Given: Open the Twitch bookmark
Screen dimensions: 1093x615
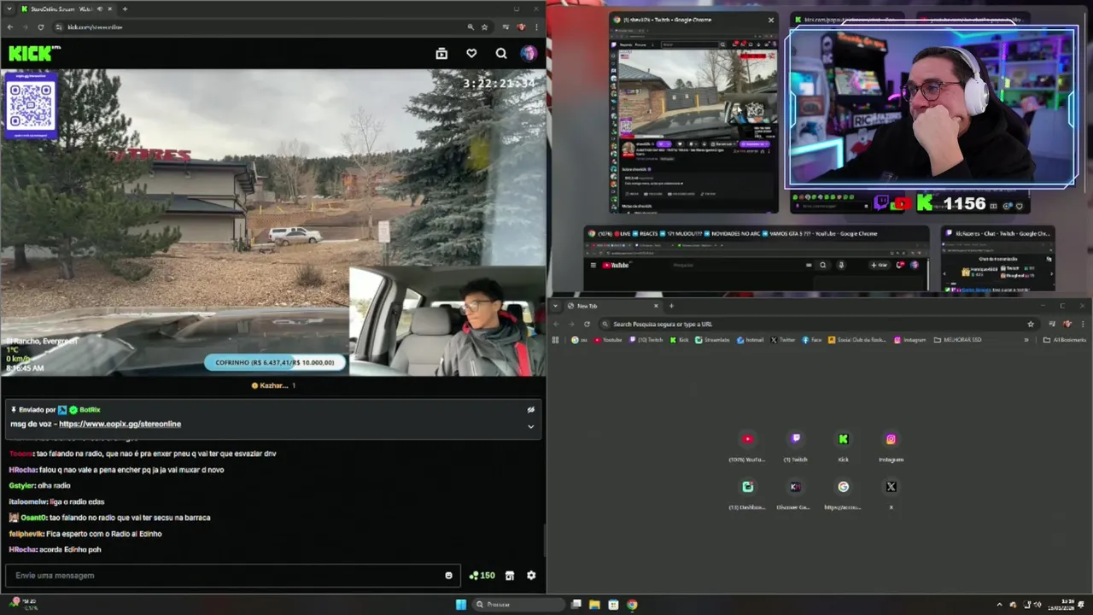Looking at the screenshot, I should pyautogui.click(x=646, y=340).
